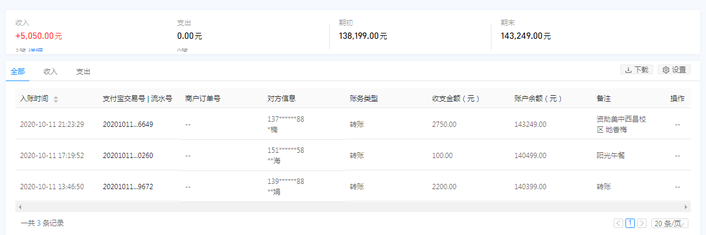This screenshot has width=706, height=235.
Task: Click transaction number 20201011...0260
Action: pyautogui.click(x=128, y=156)
